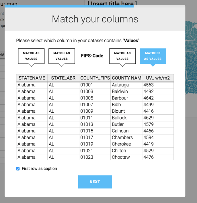Uncheck First row as caption checkbox
Screen dimensions: 197x203
coord(18,169)
